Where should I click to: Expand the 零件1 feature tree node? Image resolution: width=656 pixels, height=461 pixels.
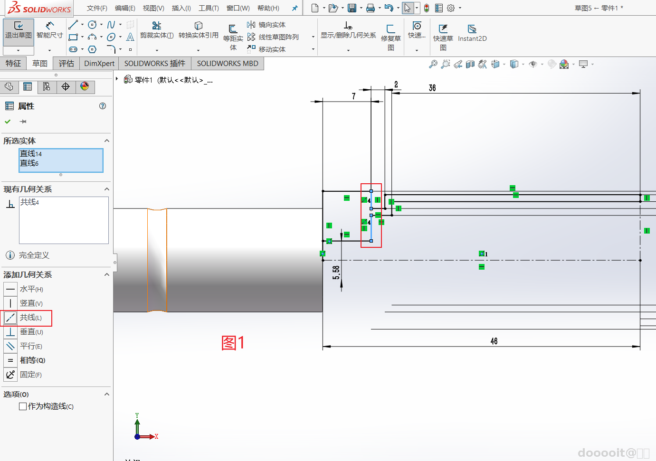pos(117,79)
